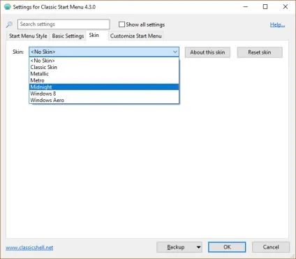Choose <No Skin> from the list

(104, 61)
